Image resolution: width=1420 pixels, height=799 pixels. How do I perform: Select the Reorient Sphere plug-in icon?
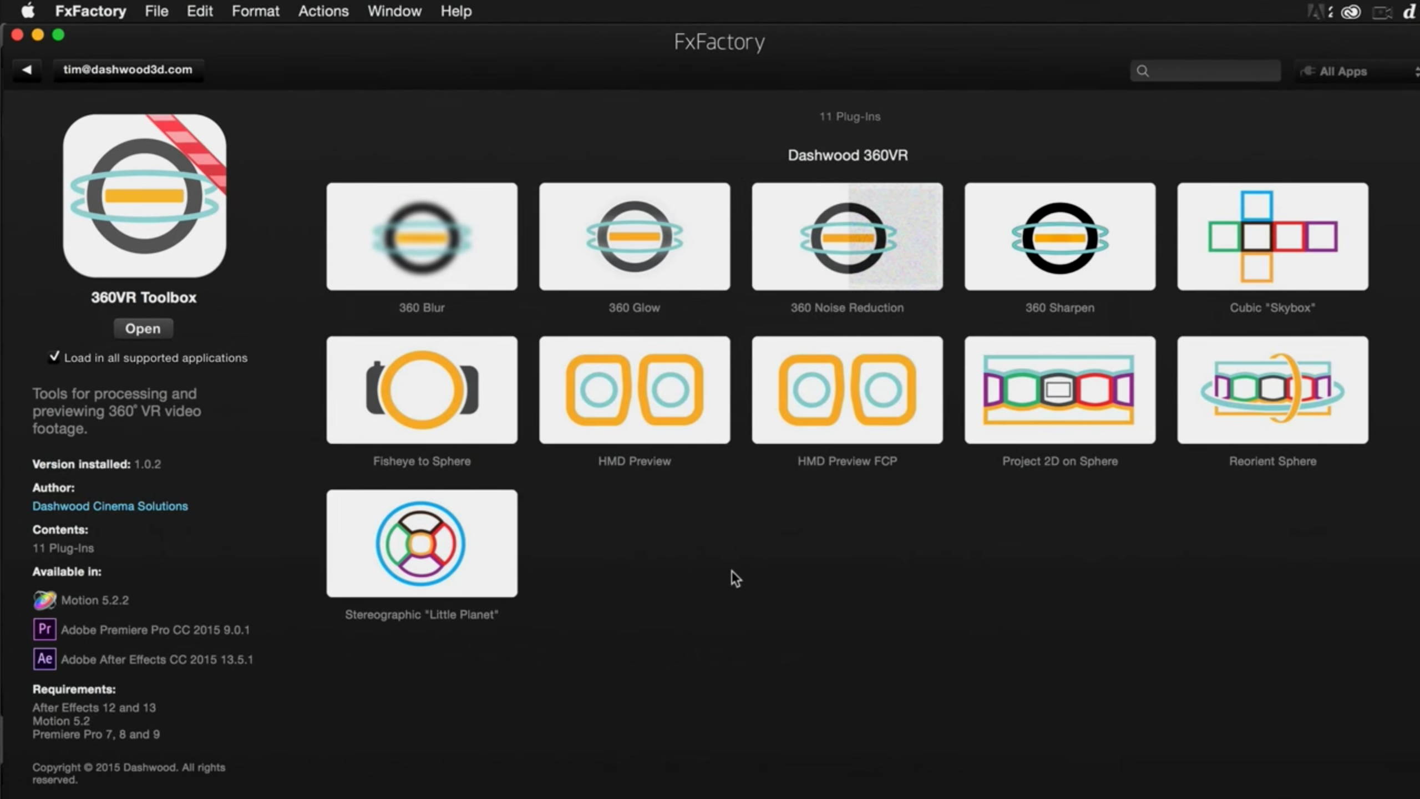(x=1272, y=390)
